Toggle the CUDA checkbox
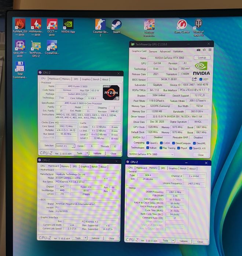The image size is (242, 256). point(161,143)
